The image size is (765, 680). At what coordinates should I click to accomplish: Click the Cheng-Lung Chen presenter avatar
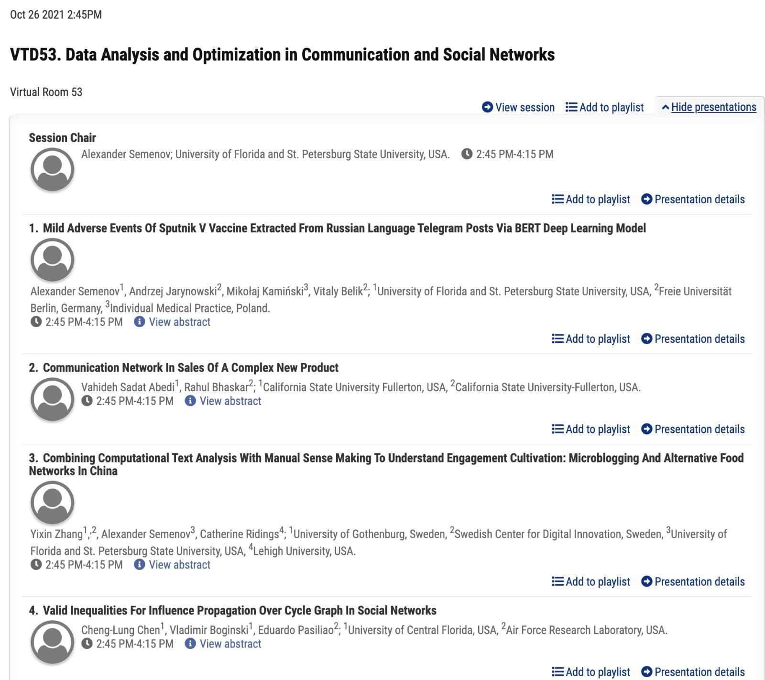53,643
